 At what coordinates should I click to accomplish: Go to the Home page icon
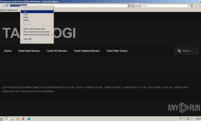coord(197,6)
